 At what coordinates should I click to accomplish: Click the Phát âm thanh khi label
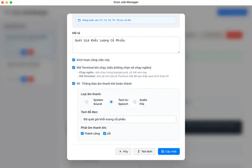click(94, 128)
